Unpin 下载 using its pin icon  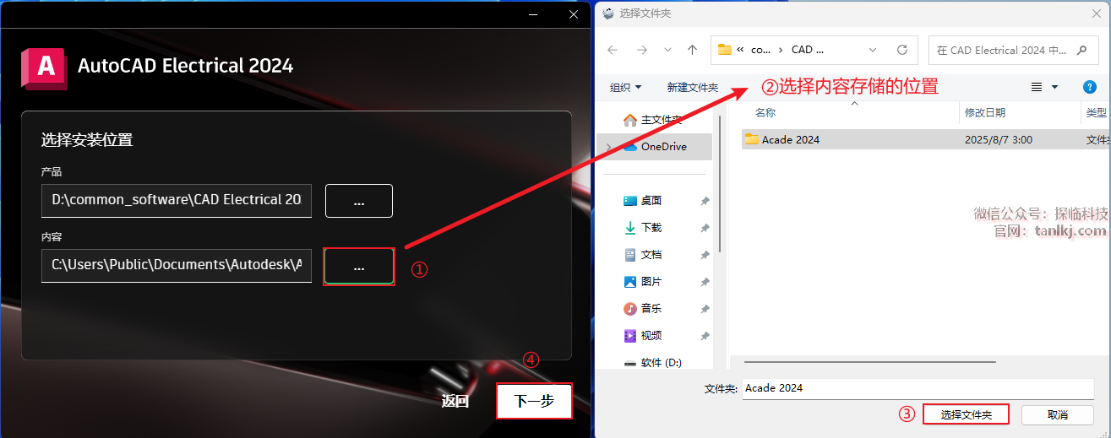pos(705,228)
